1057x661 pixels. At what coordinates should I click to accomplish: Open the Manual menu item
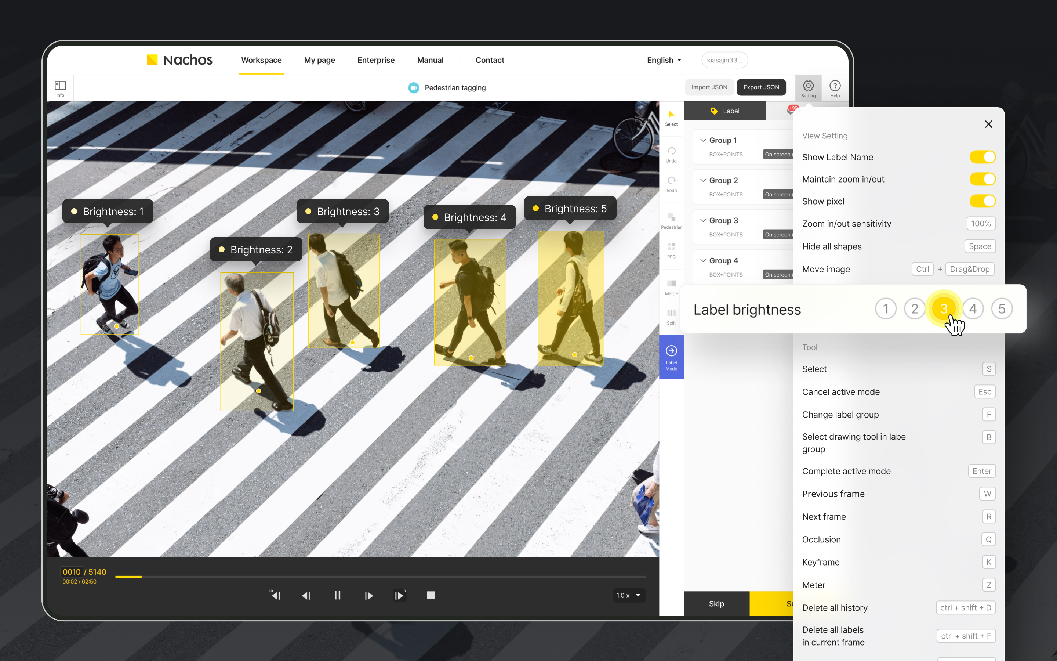430,60
